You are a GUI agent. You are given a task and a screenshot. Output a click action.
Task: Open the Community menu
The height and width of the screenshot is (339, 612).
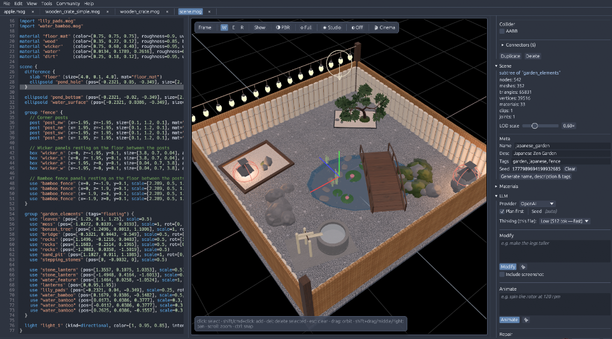(68, 4)
